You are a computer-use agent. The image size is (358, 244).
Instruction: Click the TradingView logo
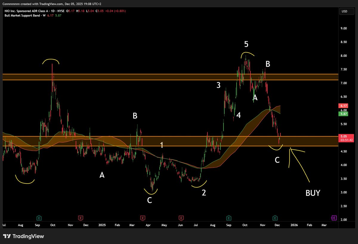[24, 236]
